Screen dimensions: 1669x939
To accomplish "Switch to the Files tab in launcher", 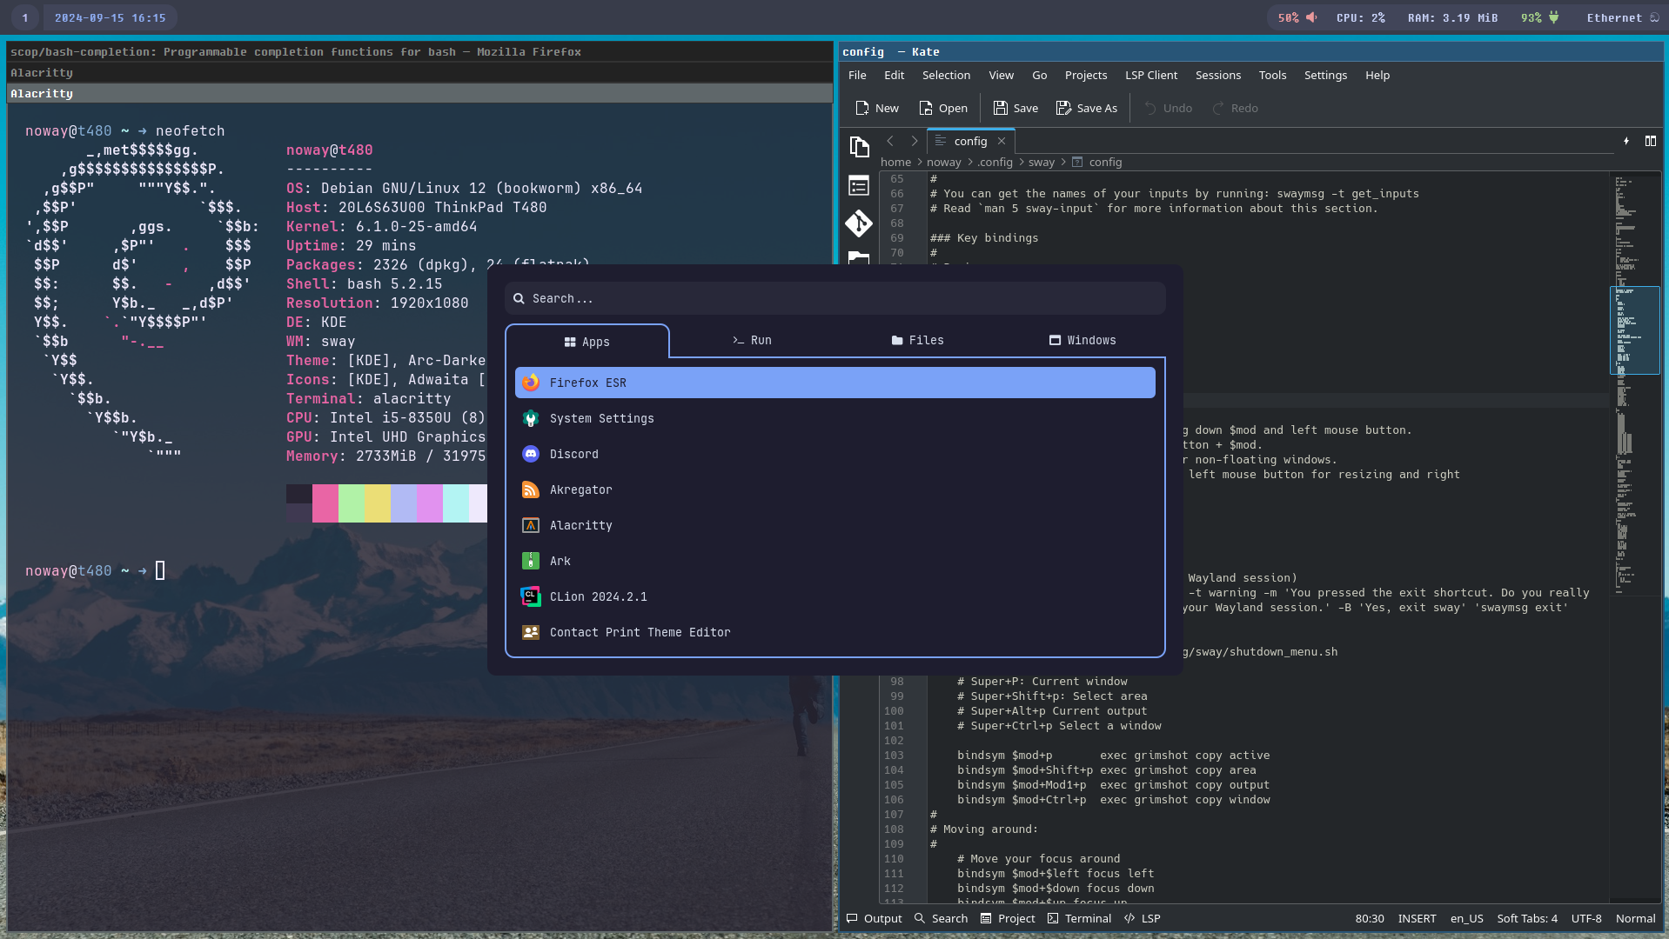I will click(917, 340).
